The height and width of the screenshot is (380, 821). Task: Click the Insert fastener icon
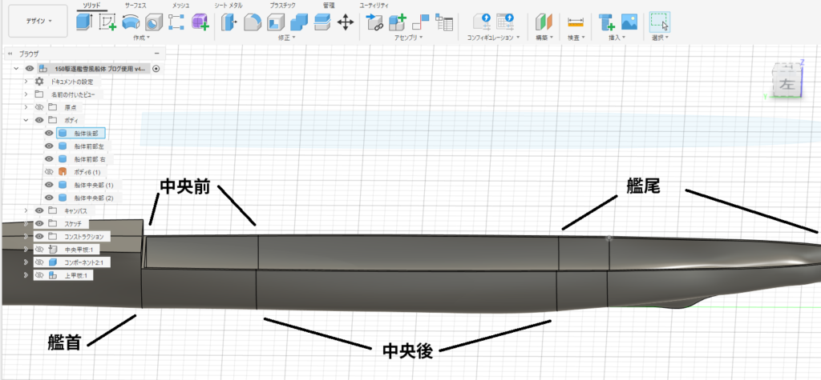[x=606, y=22]
